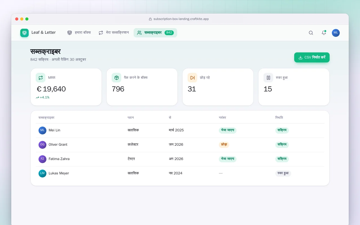Click the पैक करने के बॉक्स package icon

click(116, 78)
